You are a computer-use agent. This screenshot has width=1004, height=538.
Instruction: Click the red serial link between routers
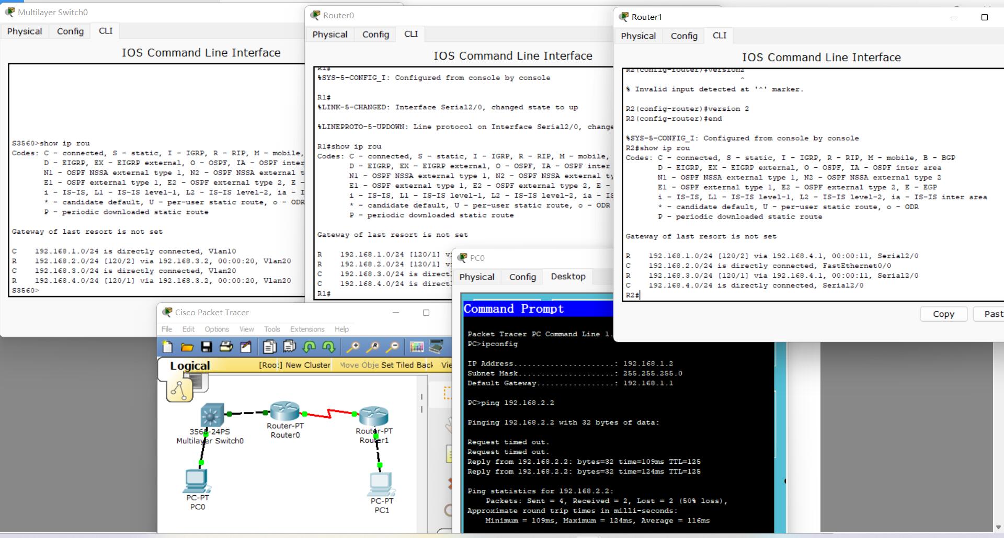[x=329, y=414]
